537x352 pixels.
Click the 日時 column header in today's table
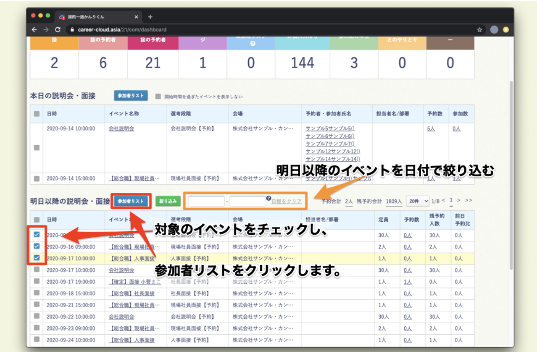pos(52,113)
